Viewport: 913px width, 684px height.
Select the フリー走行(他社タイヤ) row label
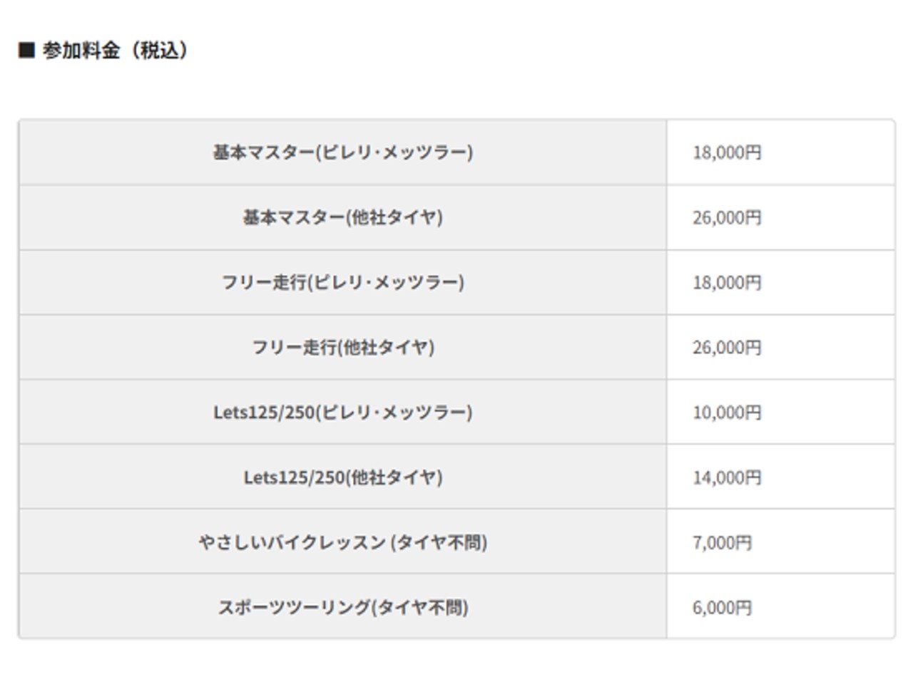coord(342,347)
